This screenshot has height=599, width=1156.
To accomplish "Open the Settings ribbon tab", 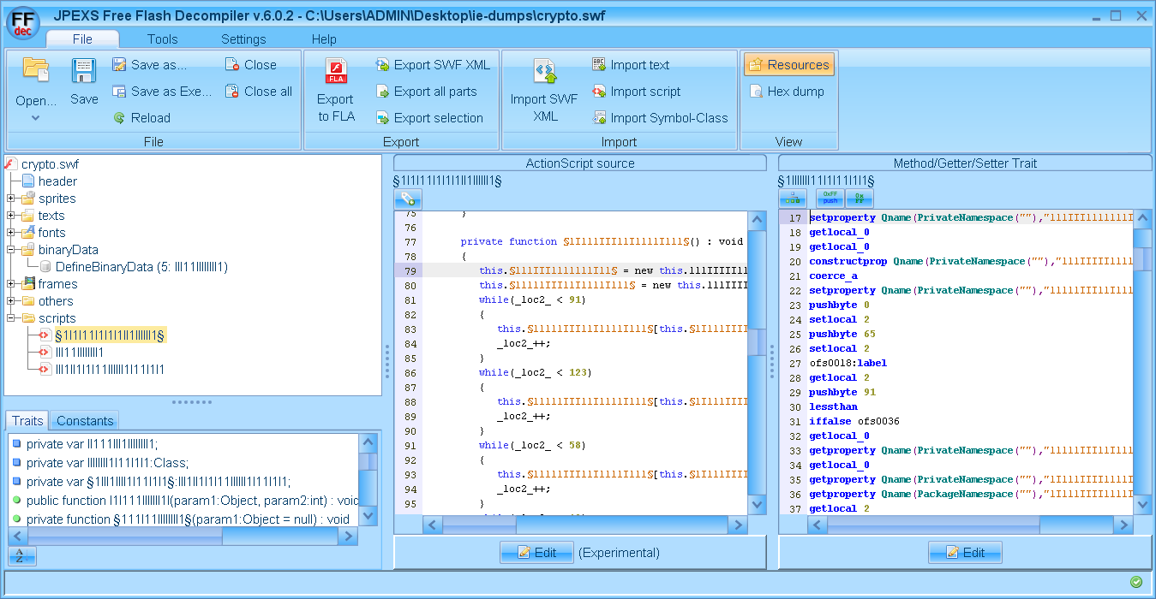I will pyautogui.click(x=243, y=39).
